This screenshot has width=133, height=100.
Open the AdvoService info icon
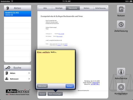click(x=121, y=72)
